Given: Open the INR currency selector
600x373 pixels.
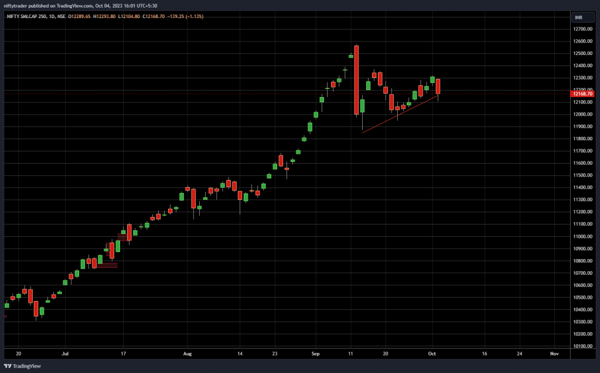Looking at the screenshot, I should [x=583, y=18].
